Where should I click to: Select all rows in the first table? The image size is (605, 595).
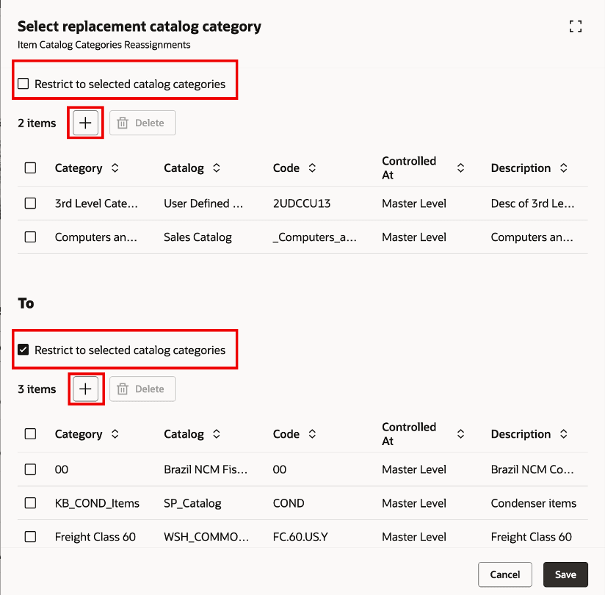click(30, 167)
